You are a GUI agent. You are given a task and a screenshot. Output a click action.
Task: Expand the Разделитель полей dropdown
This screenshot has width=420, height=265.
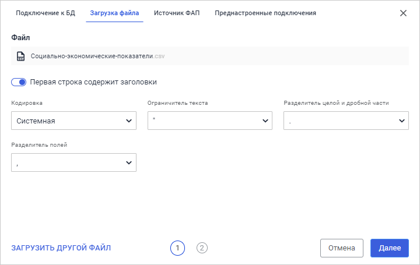coord(73,162)
